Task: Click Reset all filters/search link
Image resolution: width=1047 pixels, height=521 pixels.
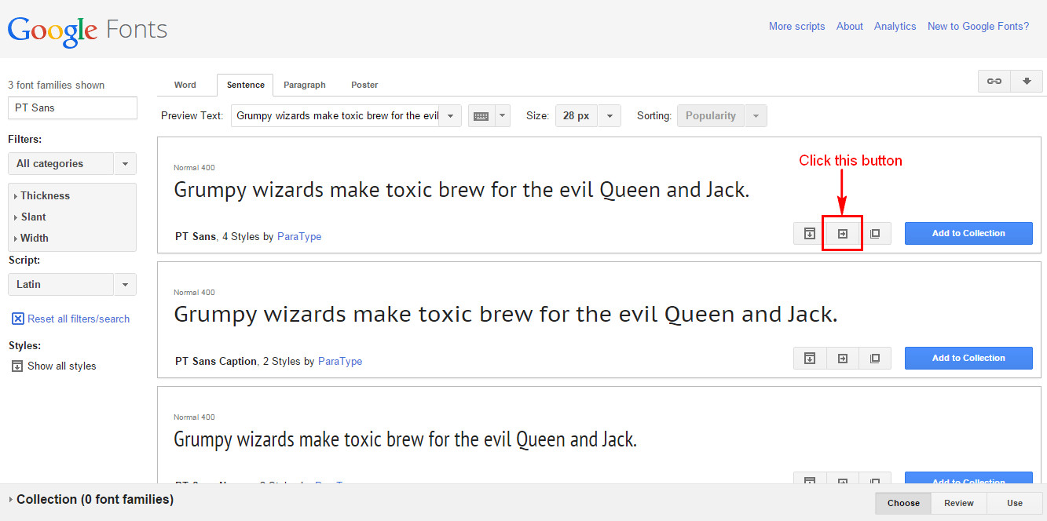Action: [x=79, y=319]
